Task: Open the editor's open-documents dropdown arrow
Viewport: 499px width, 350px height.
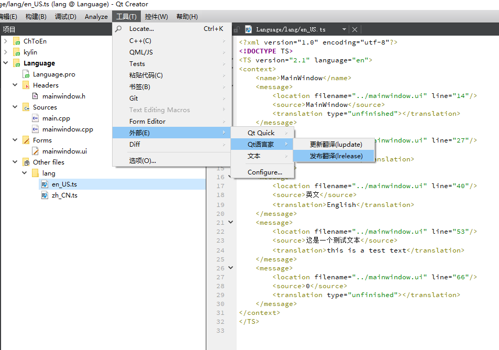Action: point(344,29)
